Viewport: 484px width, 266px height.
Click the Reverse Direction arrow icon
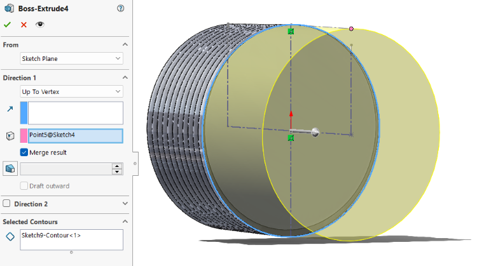(x=10, y=109)
